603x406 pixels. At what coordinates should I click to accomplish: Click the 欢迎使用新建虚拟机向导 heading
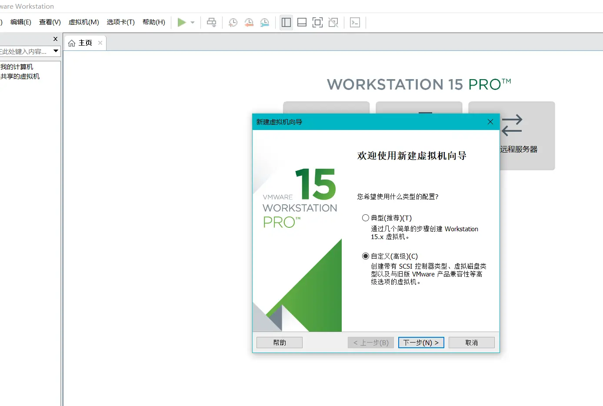coord(412,156)
